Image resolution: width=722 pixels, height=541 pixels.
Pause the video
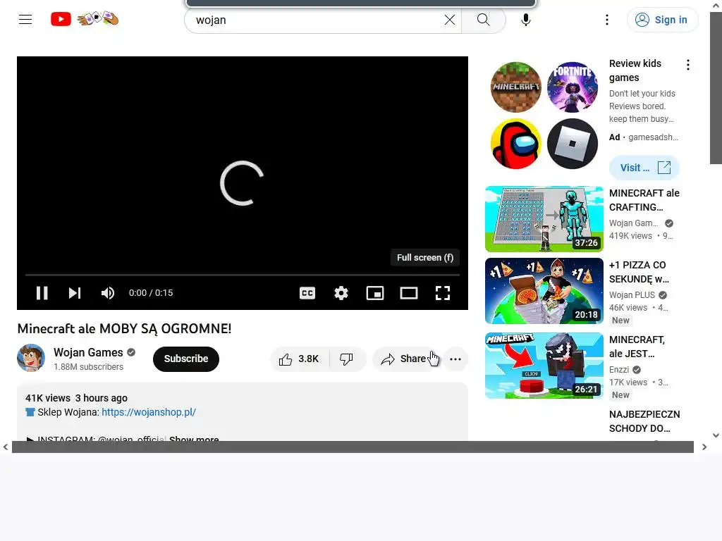click(x=42, y=293)
